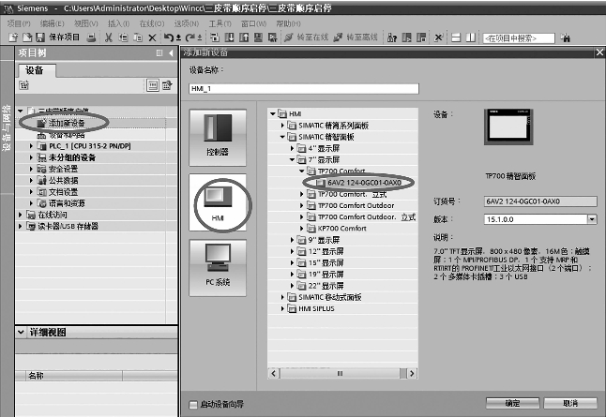Image resolution: width=606 pixels, height=417 pixels.
Task: Click the 转至在线 go online toolbar icon
Action: 307,37
